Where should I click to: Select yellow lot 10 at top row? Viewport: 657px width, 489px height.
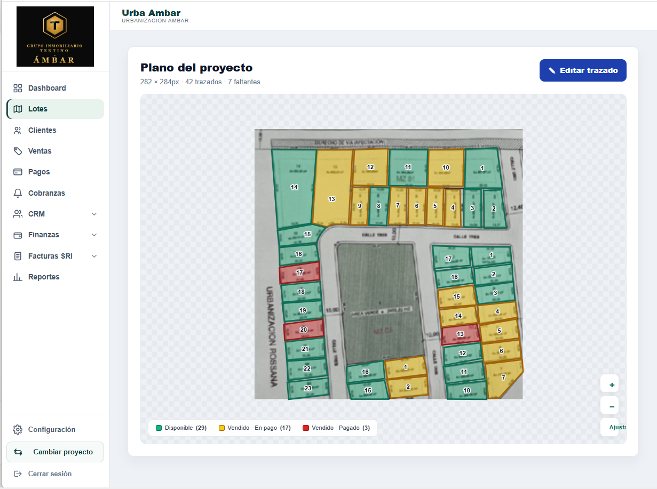point(446,167)
